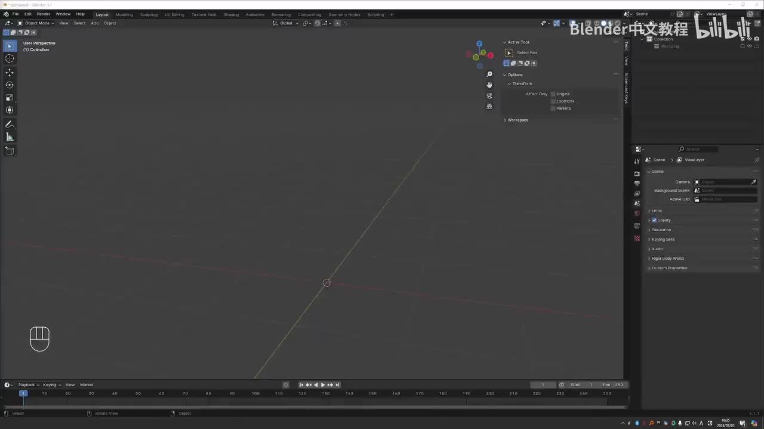764x429 pixels.
Task: Select the Select Box tool in toolbar
Action: 10,46
